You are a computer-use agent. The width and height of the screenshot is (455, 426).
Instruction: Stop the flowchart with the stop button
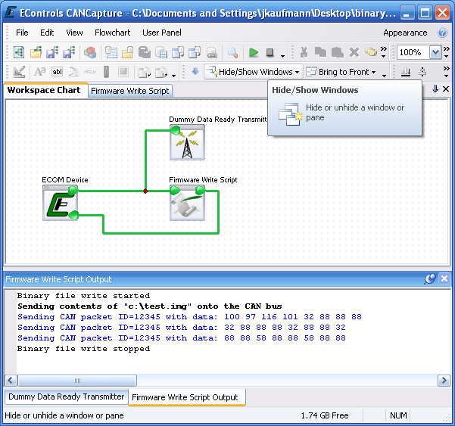pos(270,52)
